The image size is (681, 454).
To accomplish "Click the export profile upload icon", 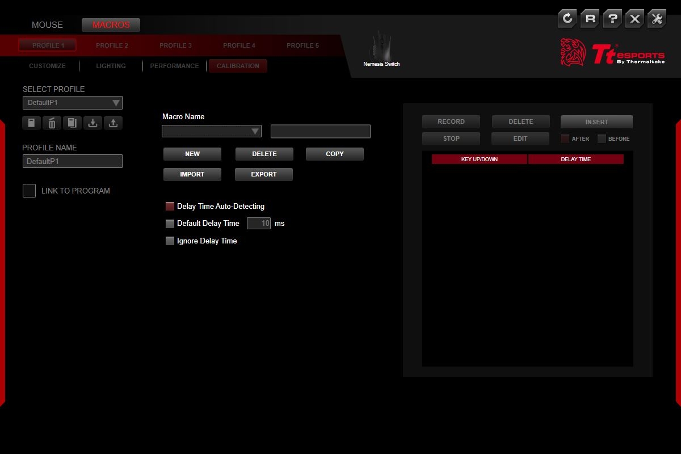I will pyautogui.click(x=113, y=123).
